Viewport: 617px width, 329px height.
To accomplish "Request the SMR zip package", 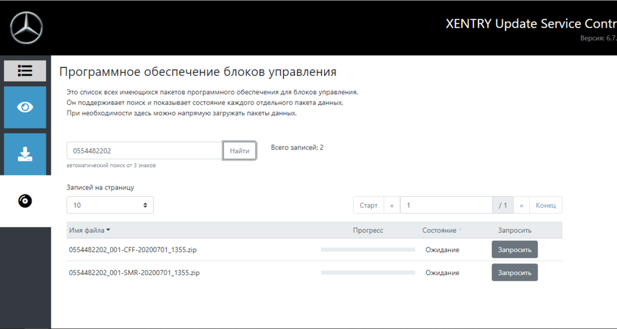I will pos(515,272).
